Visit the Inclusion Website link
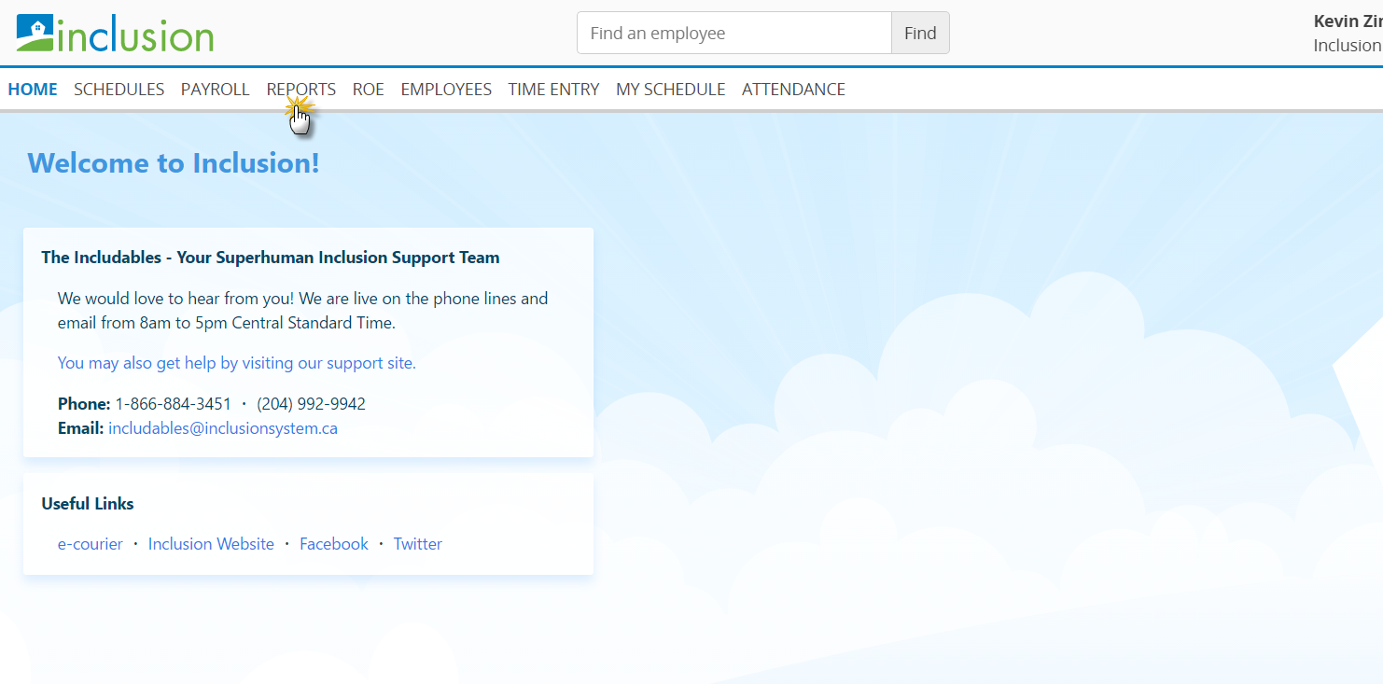 (x=211, y=544)
